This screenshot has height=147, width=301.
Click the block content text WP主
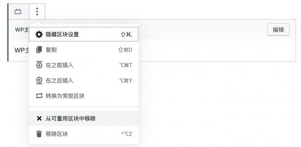(21, 50)
